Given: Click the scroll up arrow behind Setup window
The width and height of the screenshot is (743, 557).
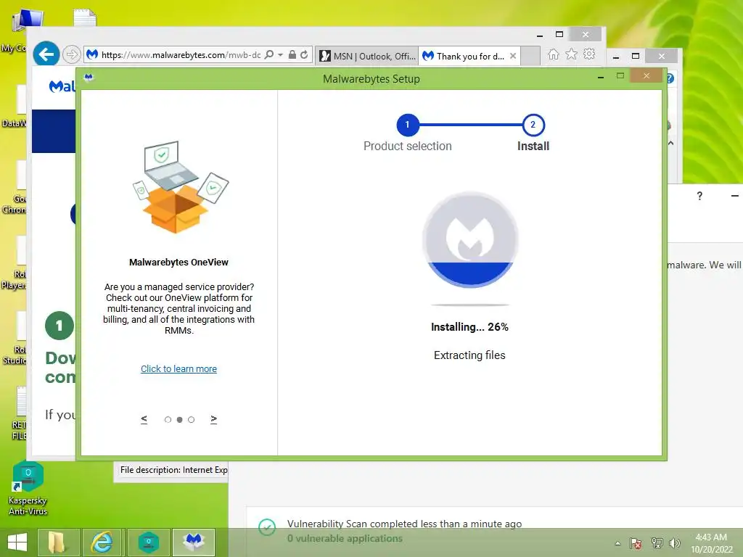Looking at the screenshot, I should [671, 143].
